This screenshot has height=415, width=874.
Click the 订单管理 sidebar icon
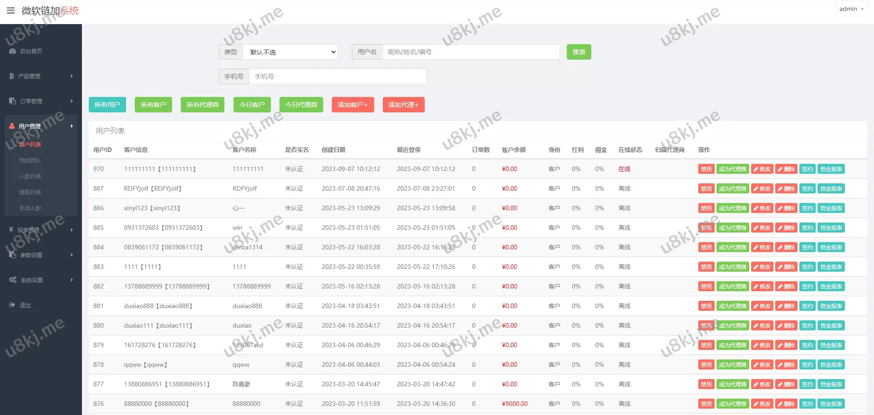12,101
